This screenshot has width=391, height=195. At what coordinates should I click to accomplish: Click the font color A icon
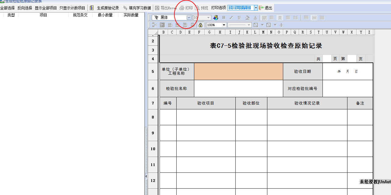(x=255, y=18)
